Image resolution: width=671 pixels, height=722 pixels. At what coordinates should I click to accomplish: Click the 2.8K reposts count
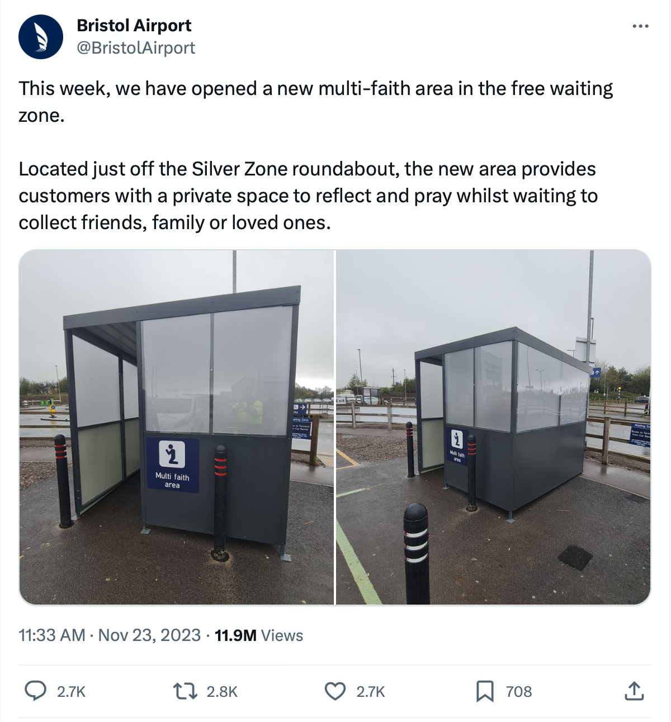click(x=222, y=692)
